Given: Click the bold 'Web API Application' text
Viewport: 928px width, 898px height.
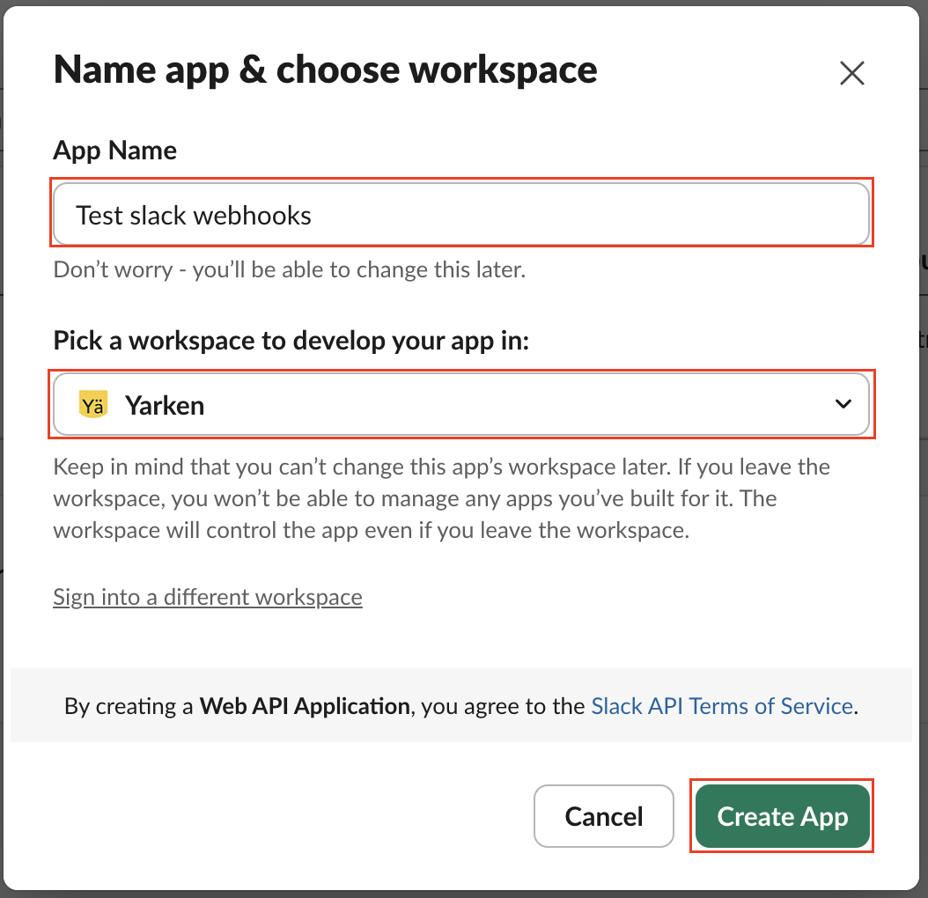Looking at the screenshot, I should (305, 706).
